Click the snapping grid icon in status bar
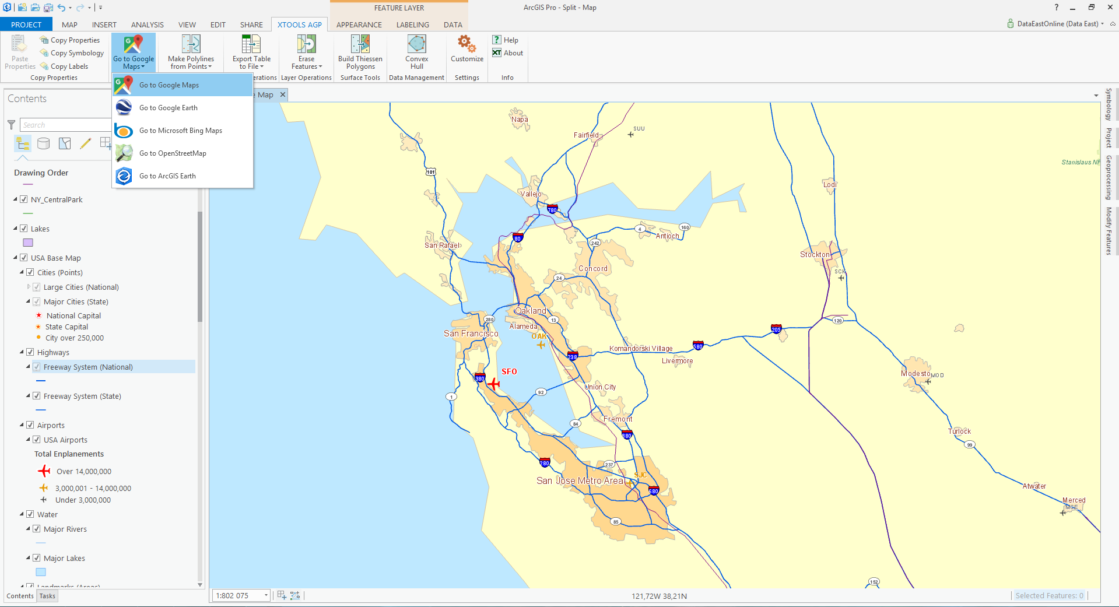Viewport: 1119px width, 607px height. pos(282,595)
